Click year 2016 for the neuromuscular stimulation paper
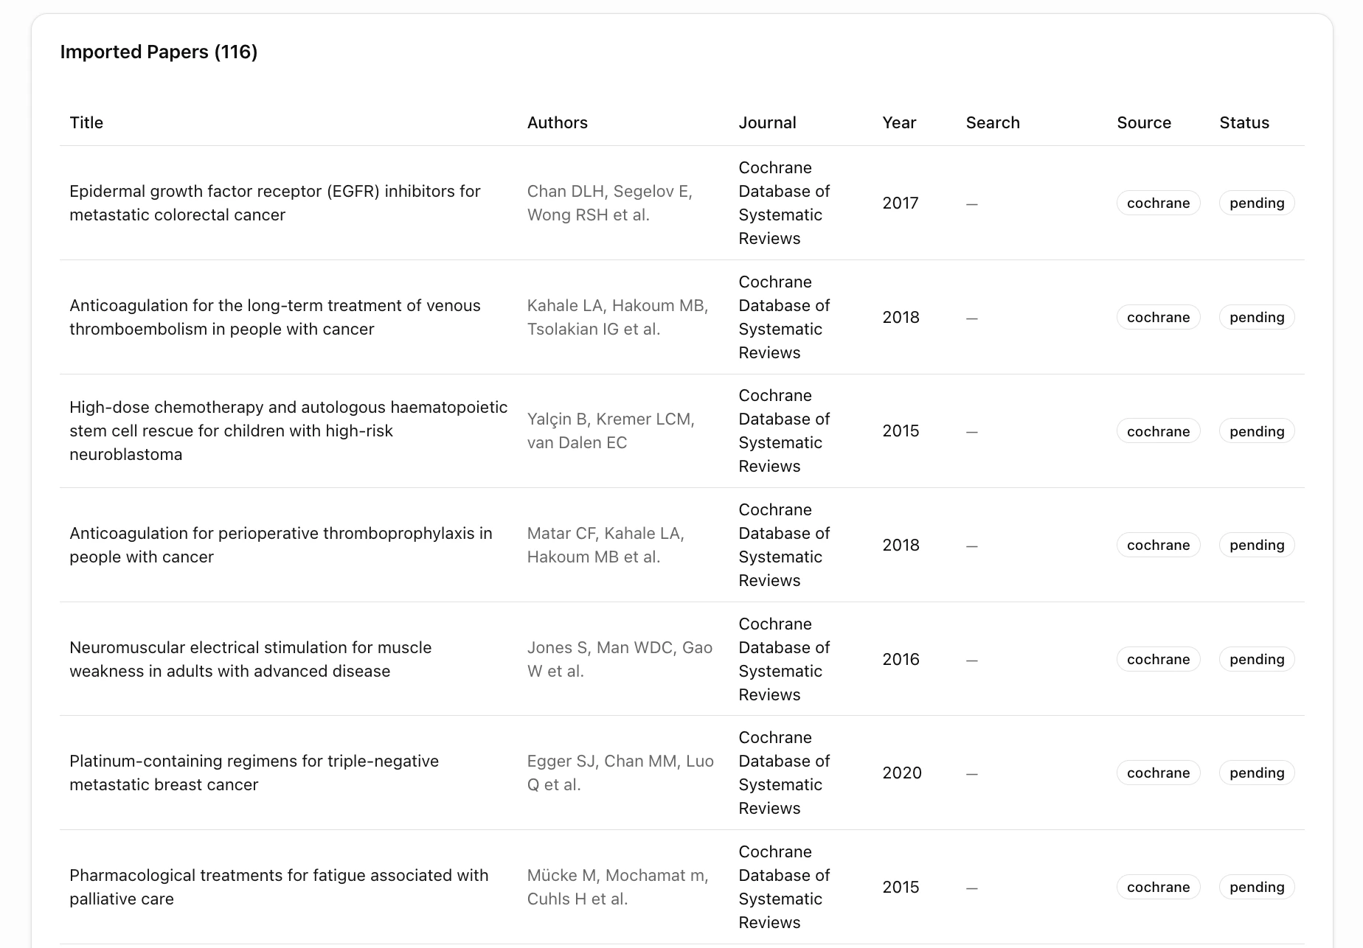Viewport: 1363px width, 948px height. pyautogui.click(x=901, y=659)
